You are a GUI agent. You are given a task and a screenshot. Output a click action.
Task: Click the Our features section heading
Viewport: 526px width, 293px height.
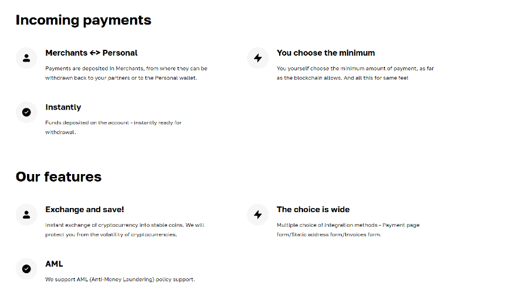pyautogui.click(x=59, y=176)
